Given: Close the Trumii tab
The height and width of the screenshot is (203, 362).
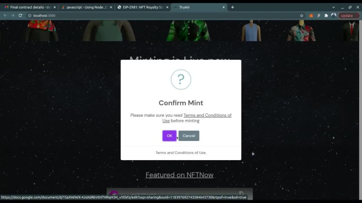Looking at the screenshot, I should pyautogui.click(x=223, y=7).
